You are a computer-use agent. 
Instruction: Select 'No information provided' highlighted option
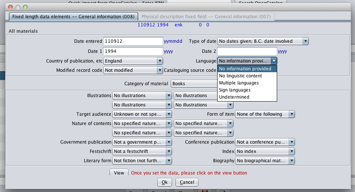click(245, 69)
